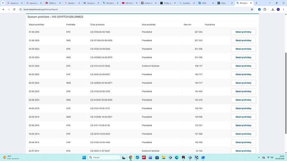Open a new tab with plus button
The image size is (287, 161).
point(256,3)
